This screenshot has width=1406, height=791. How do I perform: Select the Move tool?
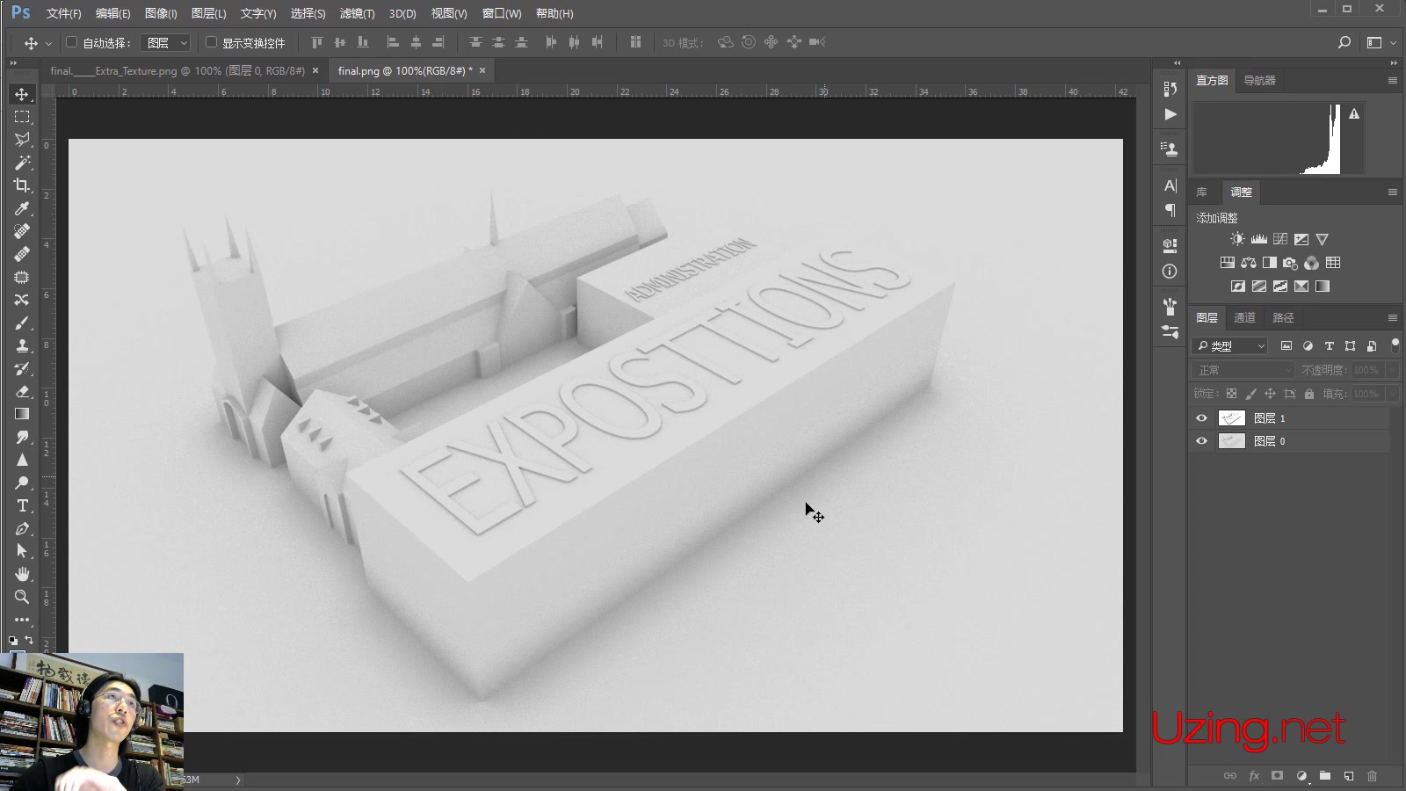tap(21, 94)
